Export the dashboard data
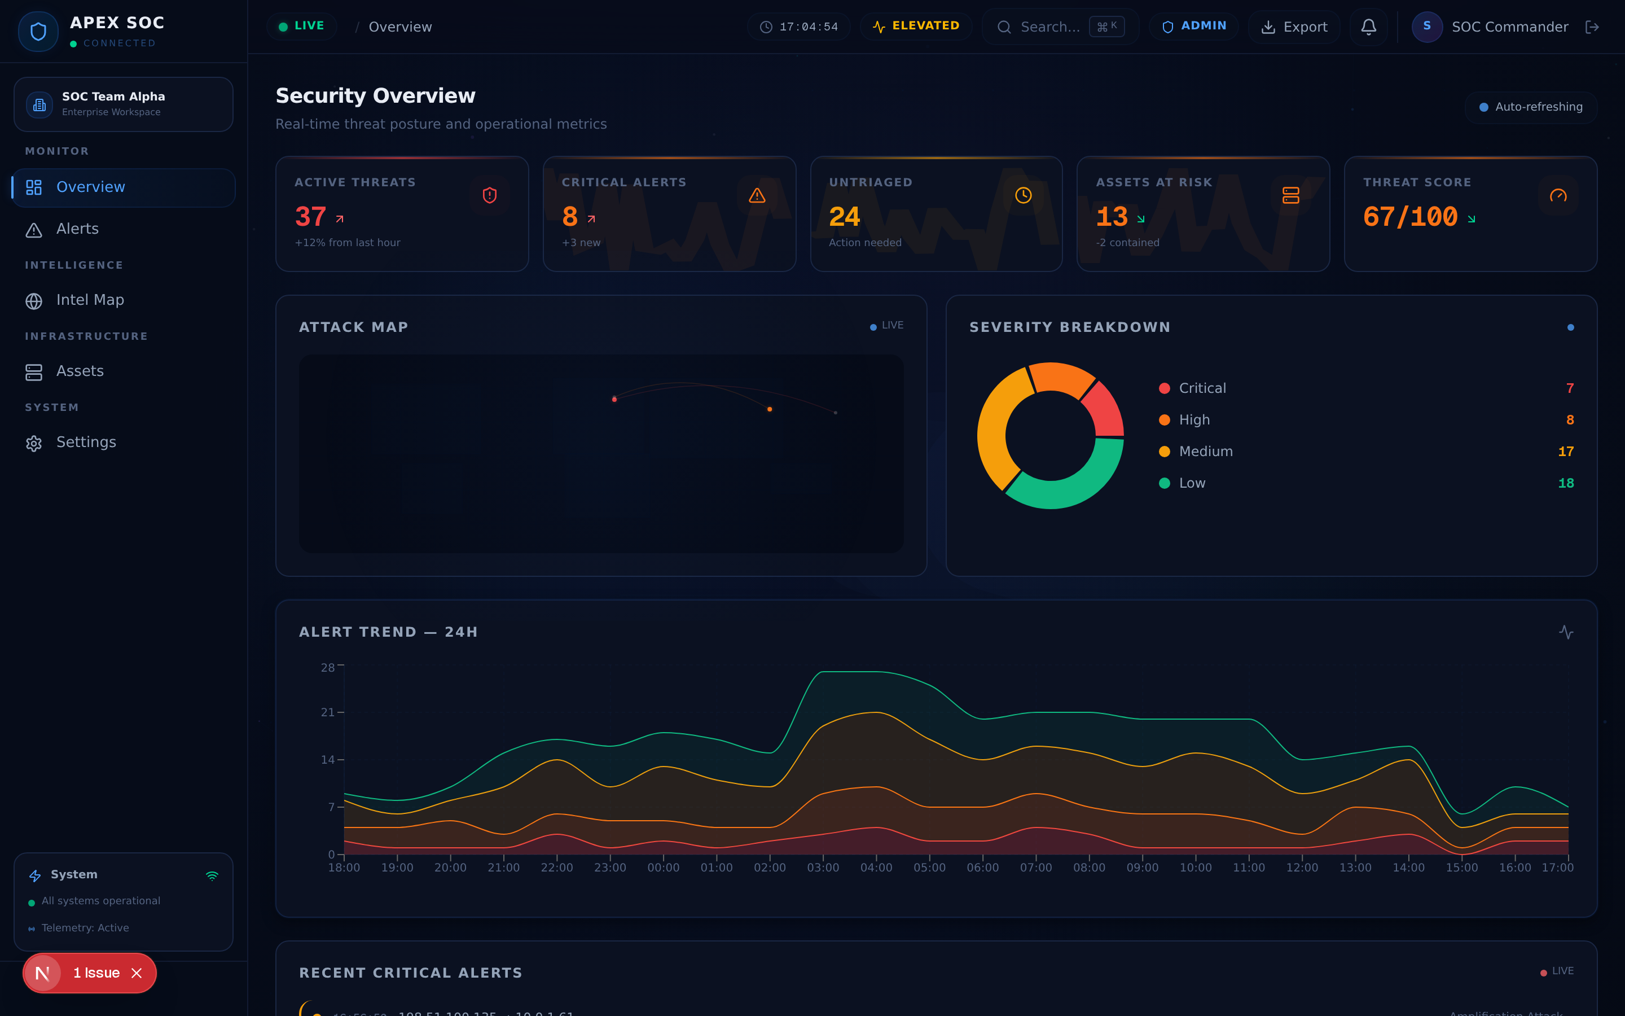Viewport: 1625px width, 1016px height. tap(1294, 27)
